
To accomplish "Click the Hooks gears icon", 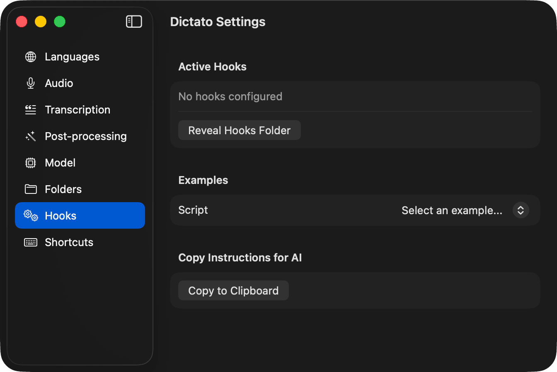I will click(30, 215).
